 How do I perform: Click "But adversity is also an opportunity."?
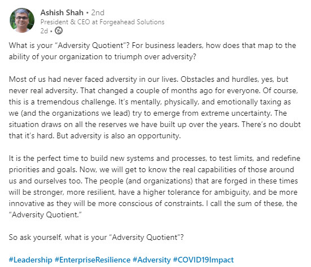coord(119,136)
